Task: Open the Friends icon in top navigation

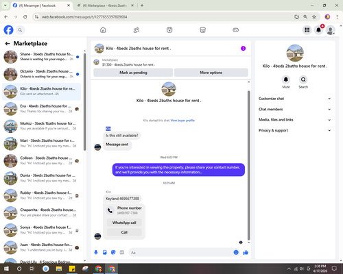Action: click(x=137, y=30)
